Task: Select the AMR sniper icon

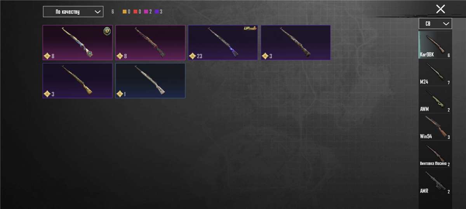Action: click(x=435, y=182)
